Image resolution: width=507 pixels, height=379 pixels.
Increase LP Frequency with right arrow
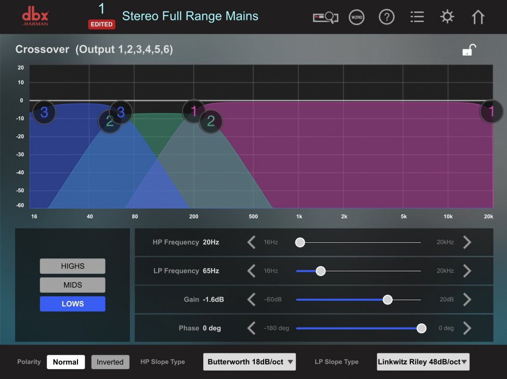pyautogui.click(x=467, y=271)
